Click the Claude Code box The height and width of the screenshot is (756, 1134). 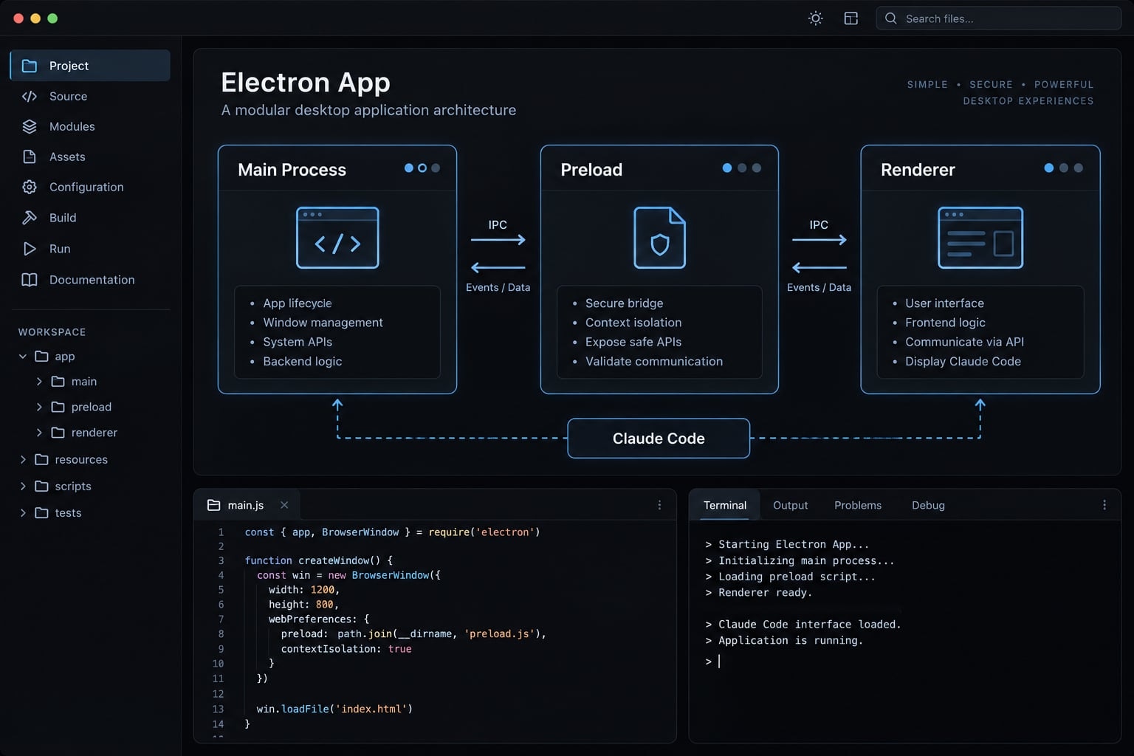coord(659,439)
